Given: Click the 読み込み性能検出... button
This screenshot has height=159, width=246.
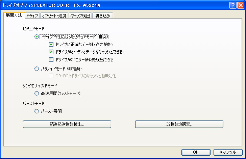Looking at the screenshot, I should (x=67, y=124).
